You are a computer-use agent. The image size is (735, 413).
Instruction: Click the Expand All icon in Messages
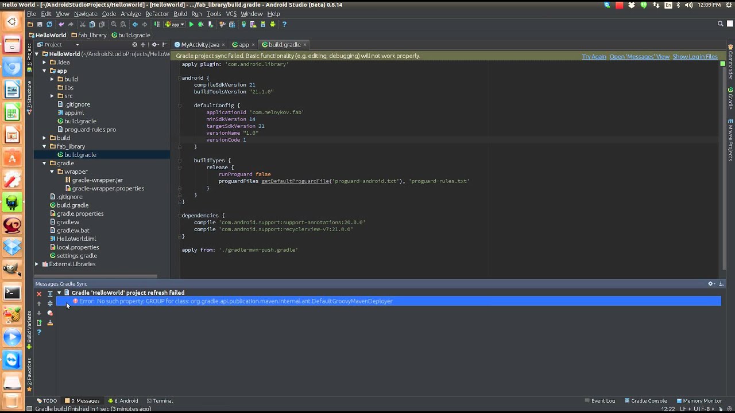[50, 294]
